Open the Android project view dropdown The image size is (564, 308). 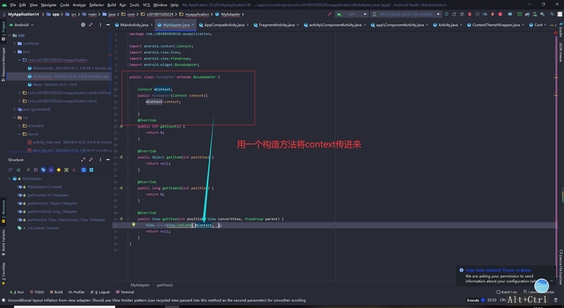point(22,25)
